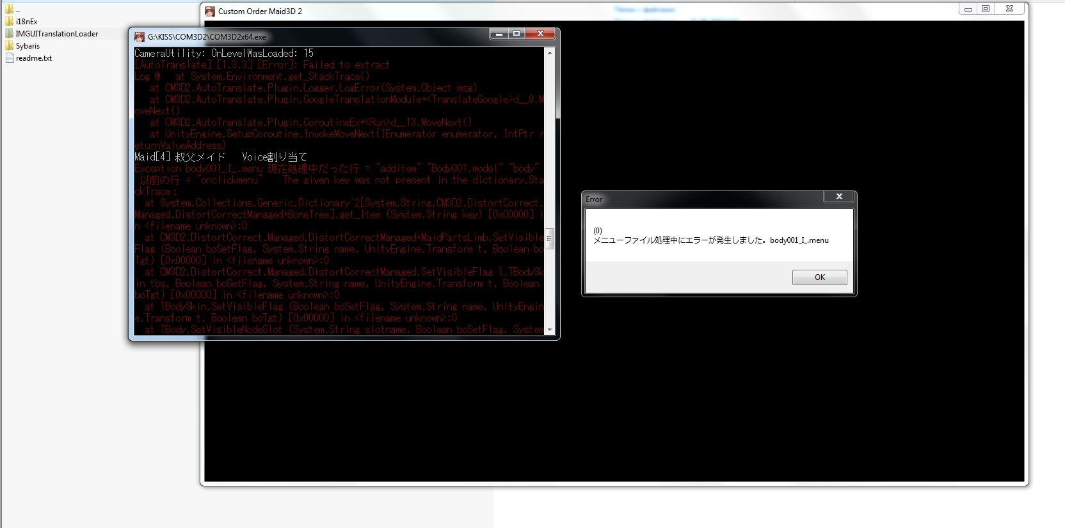Click Custom Order Maid3D 2 title icon

[210, 12]
